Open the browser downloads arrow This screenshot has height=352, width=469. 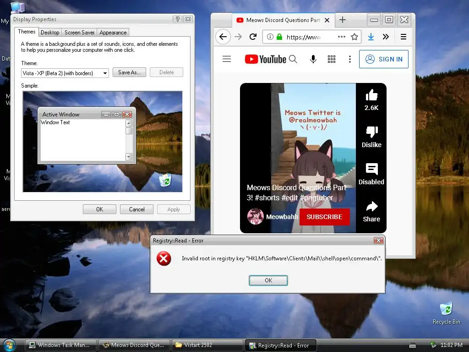pos(371,37)
